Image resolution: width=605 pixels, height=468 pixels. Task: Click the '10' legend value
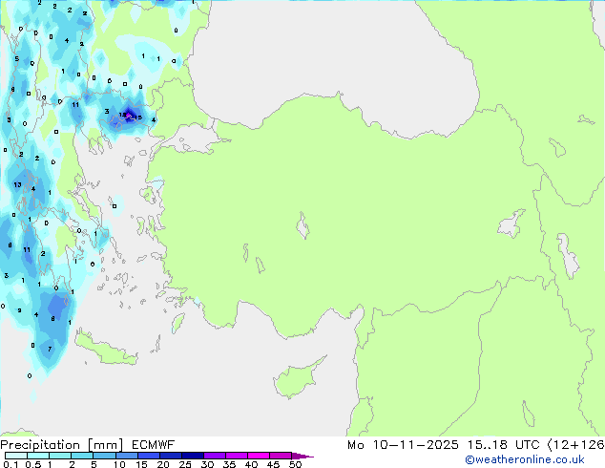(119, 464)
